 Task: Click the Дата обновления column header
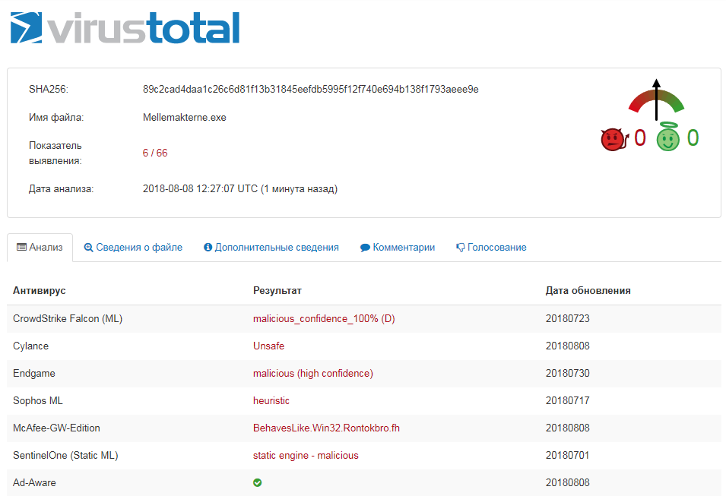coord(588,291)
